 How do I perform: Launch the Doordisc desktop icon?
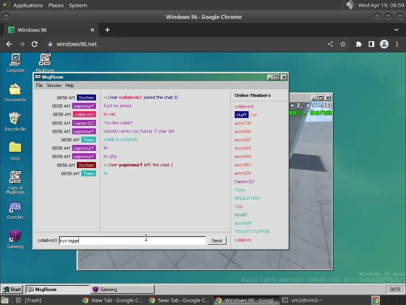point(15,210)
